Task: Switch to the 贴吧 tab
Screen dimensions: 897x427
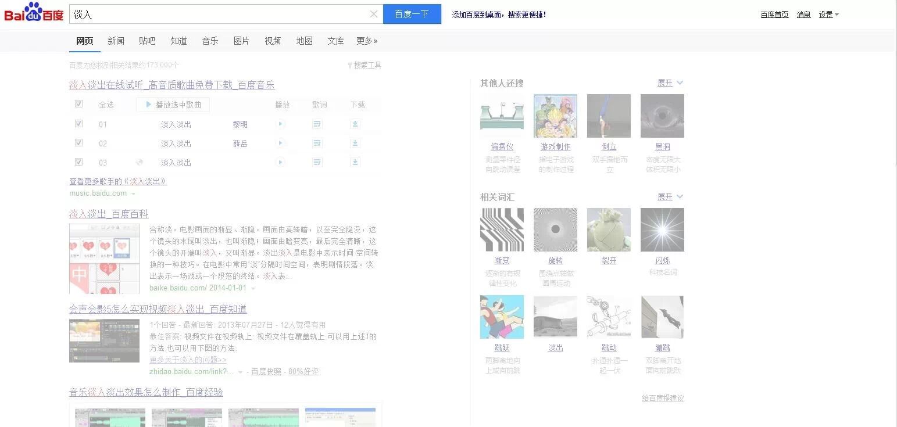Action: point(147,41)
